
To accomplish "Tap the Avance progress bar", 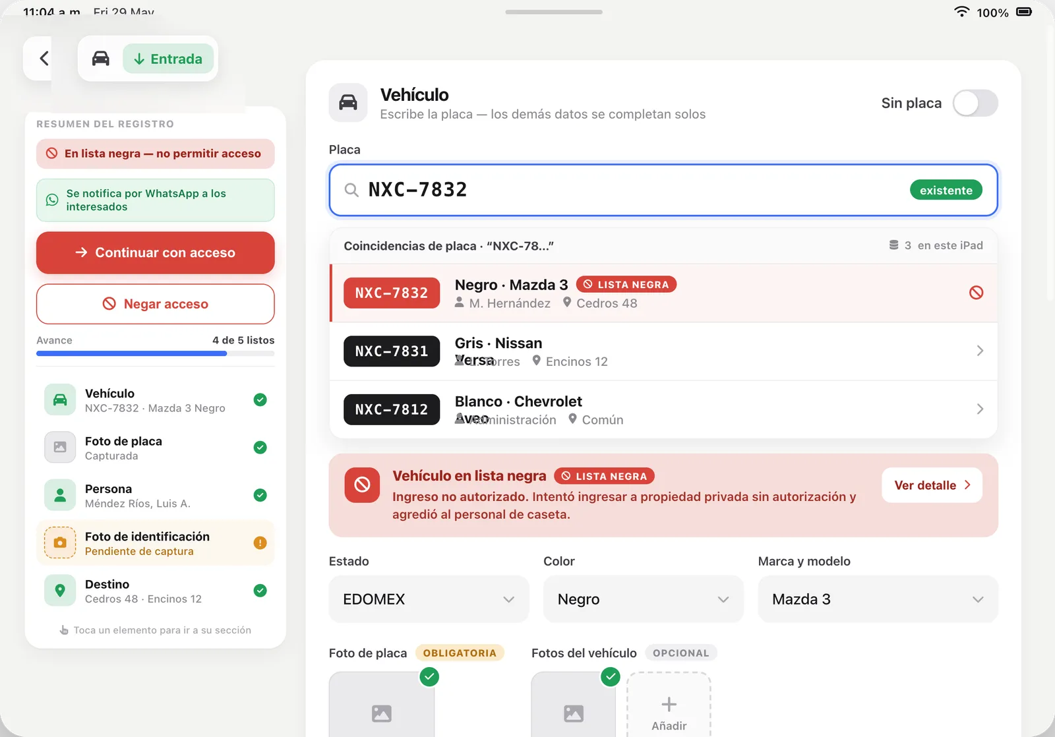I will coord(156,353).
